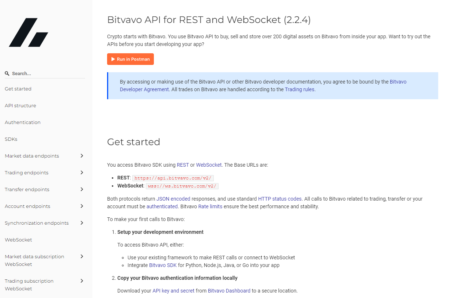Click the Run in Postman button
This screenshot has height=298, width=451.
click(x=130, y=59)
